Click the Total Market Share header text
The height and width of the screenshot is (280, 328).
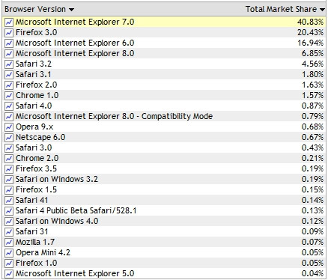click(281, 9)
